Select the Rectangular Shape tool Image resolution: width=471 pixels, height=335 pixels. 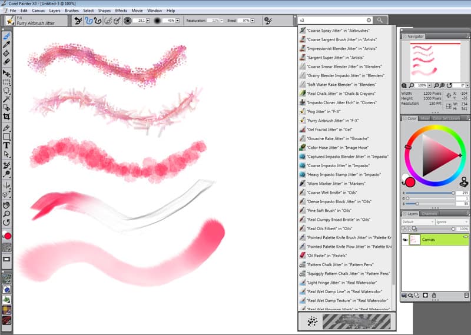tap(6, 137)
